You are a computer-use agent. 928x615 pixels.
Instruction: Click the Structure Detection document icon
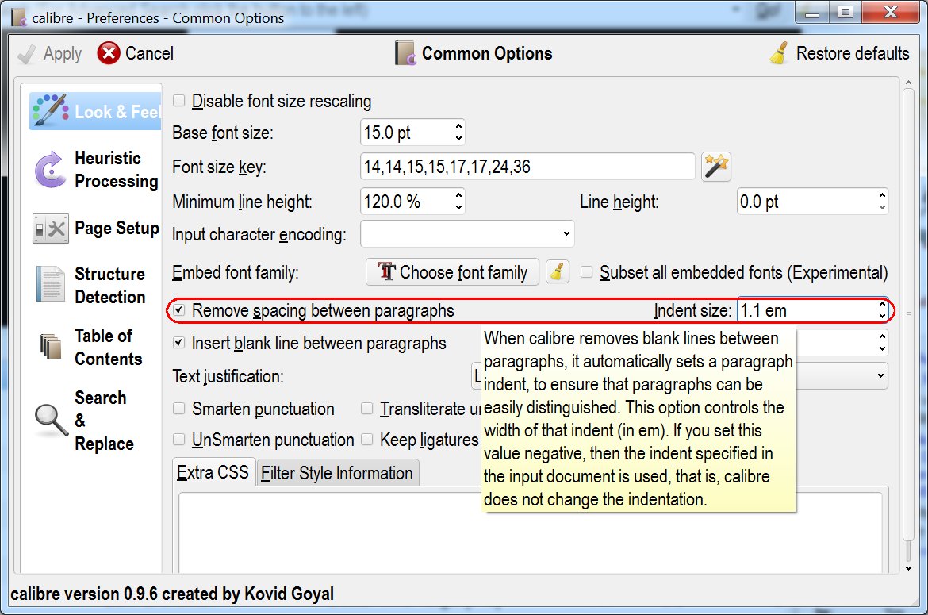tap(50, 284)
